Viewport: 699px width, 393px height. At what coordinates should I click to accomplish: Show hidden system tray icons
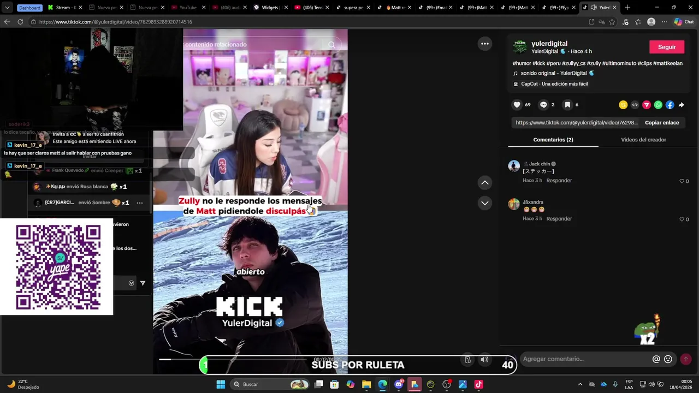coord(580,384)
